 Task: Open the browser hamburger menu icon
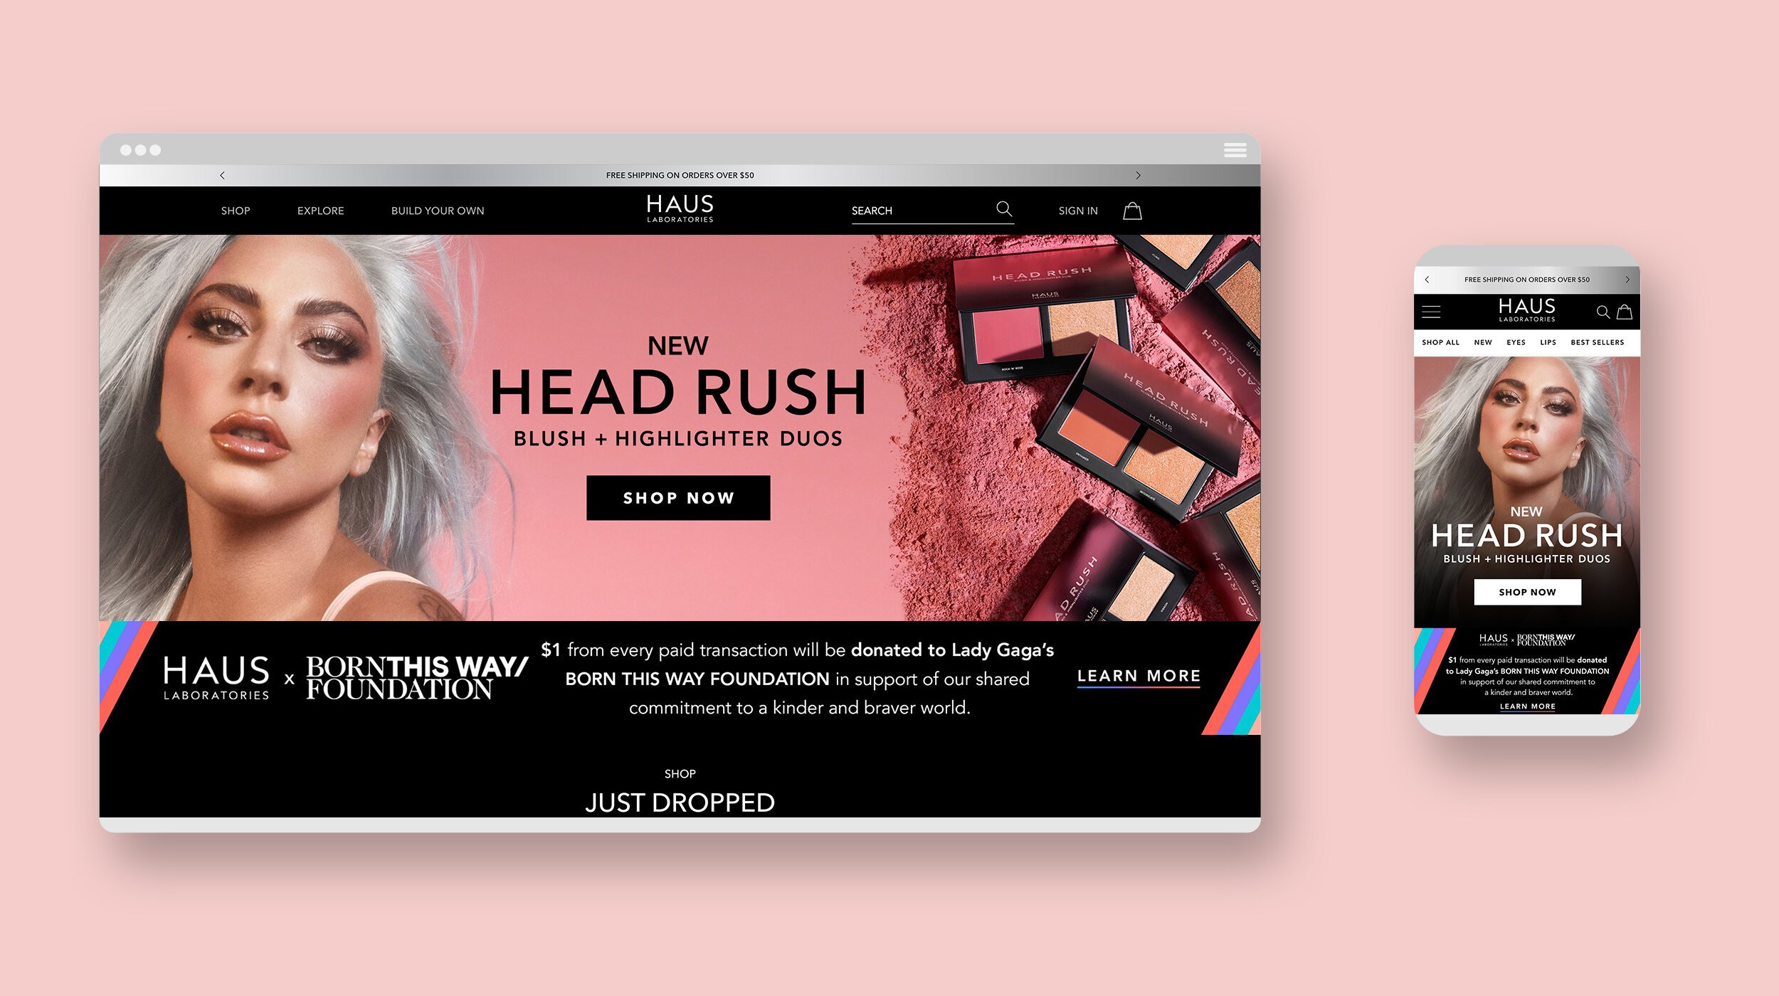coord(1235,150)
